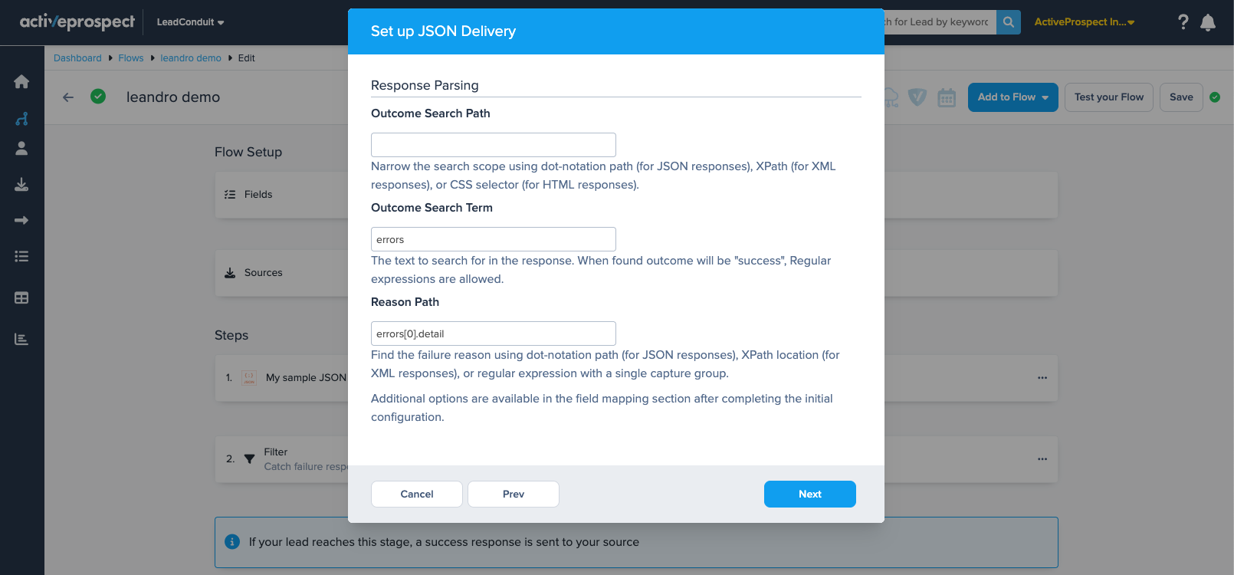Open the list icon in sidebar
Image resolution: width=1234 pixels, height=575 pixels.
(x=21, y=257)
